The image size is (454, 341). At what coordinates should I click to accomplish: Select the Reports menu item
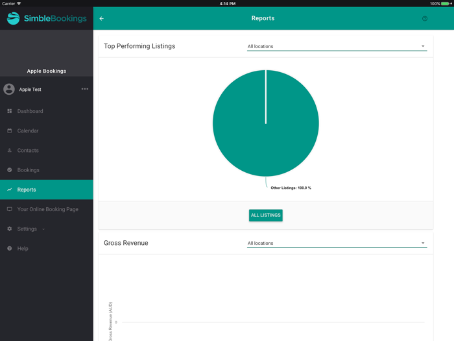(x=46, y=190)
